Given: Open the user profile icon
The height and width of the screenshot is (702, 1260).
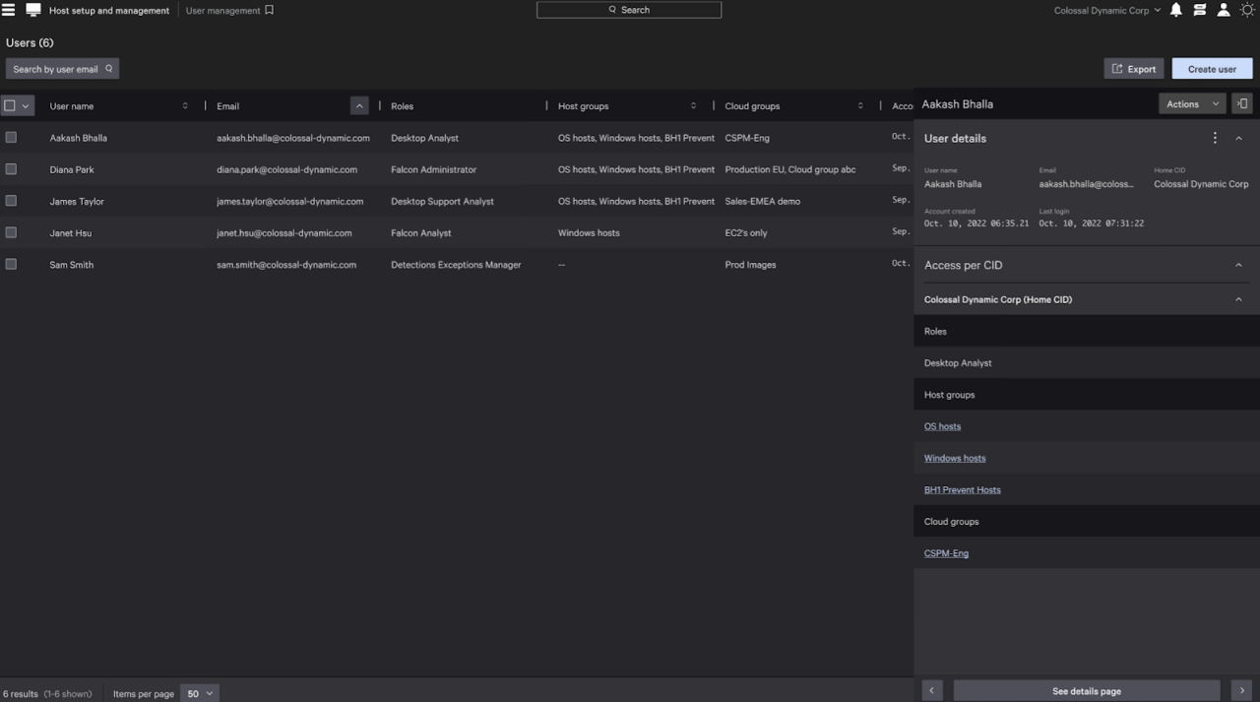Looking at the screenshot, I should (x=1224, y=10).
